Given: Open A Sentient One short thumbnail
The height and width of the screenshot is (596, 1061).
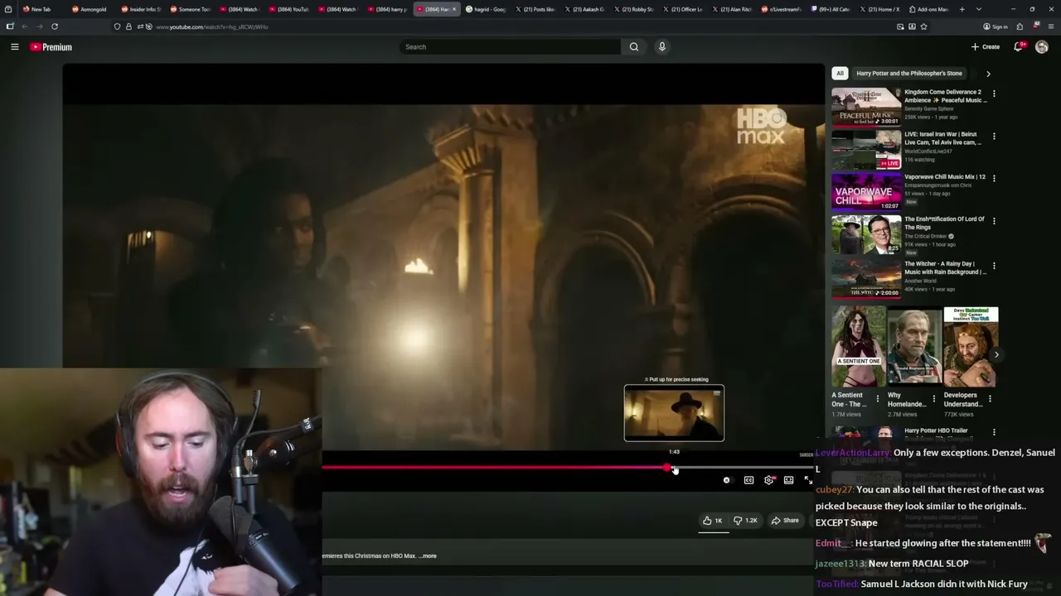Looking at the screenshot, I should pyautogui.click(x=858, y=347).
